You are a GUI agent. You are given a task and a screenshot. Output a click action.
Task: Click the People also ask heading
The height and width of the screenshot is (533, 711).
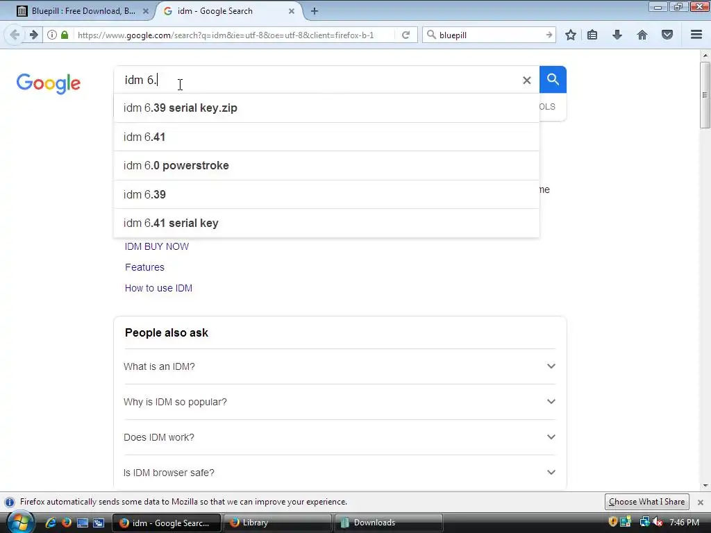[167, 332]
